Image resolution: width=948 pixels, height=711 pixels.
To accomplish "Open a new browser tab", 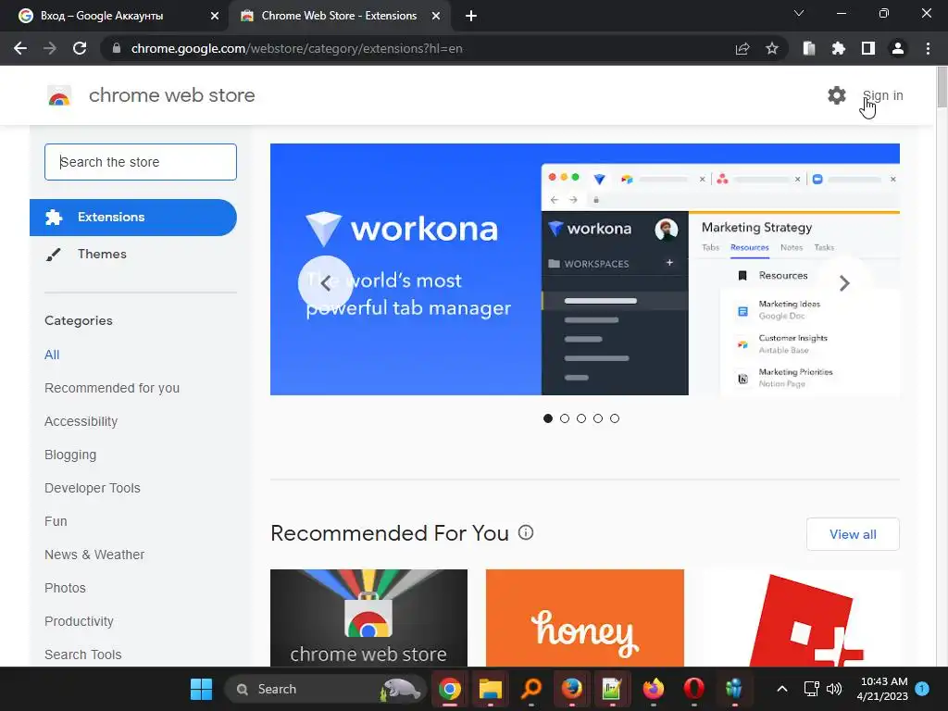I will [x=471, y=16].
